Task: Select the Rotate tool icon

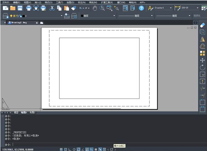Action: pyautogui.click(x=202, y=67)
